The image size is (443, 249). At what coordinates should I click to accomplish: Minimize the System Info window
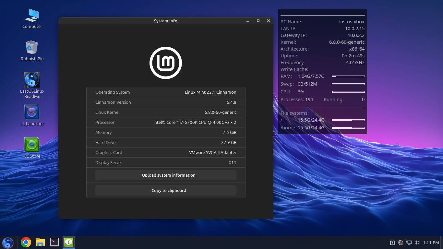[248, 21]
